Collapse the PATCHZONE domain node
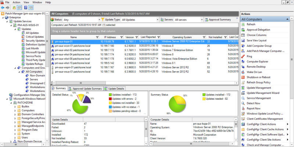Screen dimensions: 294x147 11,103
